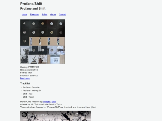The height and width of the screenshot is (121, 162).
Task: Click the vinyl collection cover artwork
Action: tap(43, 42)
